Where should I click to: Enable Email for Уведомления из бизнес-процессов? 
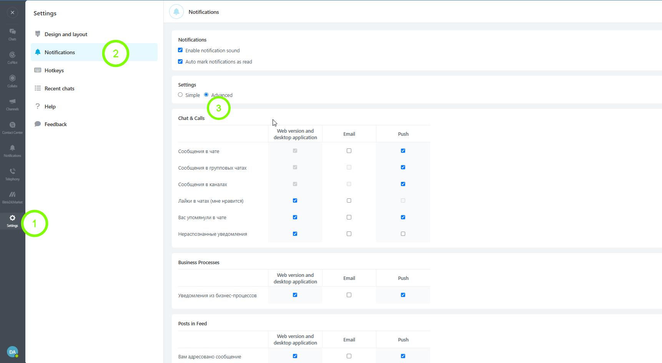pos(349,295)
